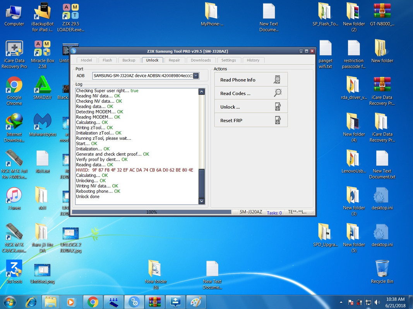Open GT-N8000 archive file

click(382, 14)
